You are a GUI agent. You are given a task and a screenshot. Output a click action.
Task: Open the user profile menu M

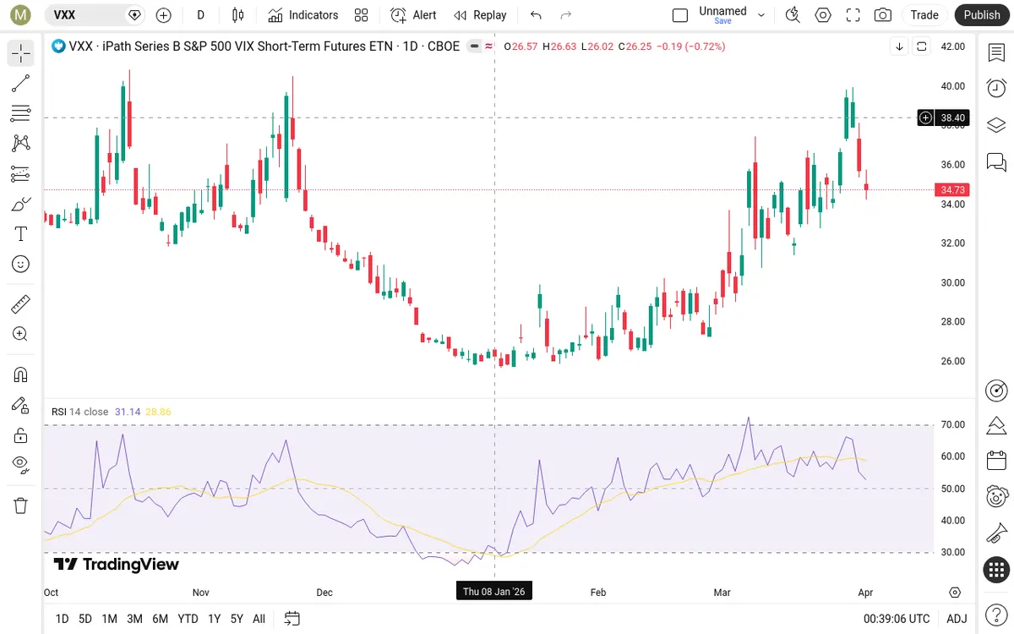(x=21, y=14)
